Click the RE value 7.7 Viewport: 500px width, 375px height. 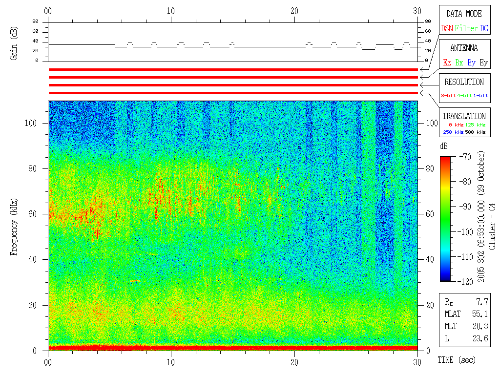[482, 302]
